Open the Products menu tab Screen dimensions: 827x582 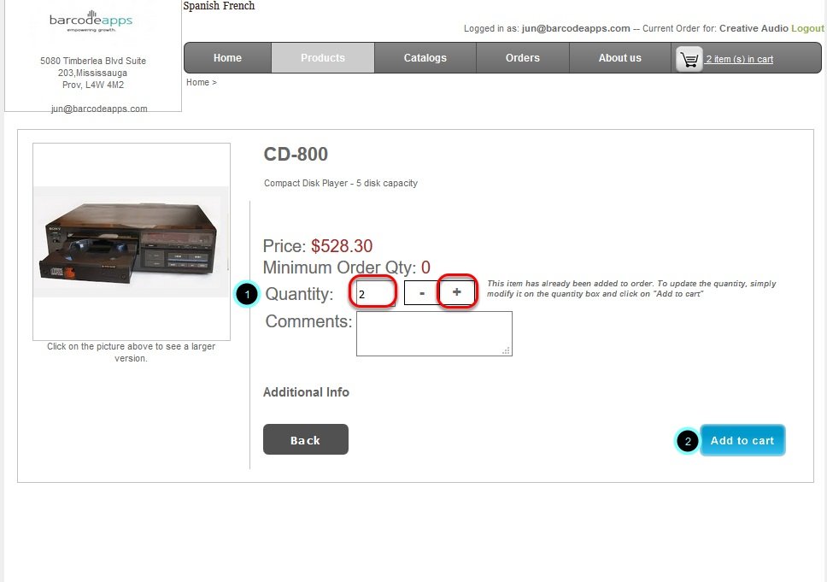pos(323,58)
